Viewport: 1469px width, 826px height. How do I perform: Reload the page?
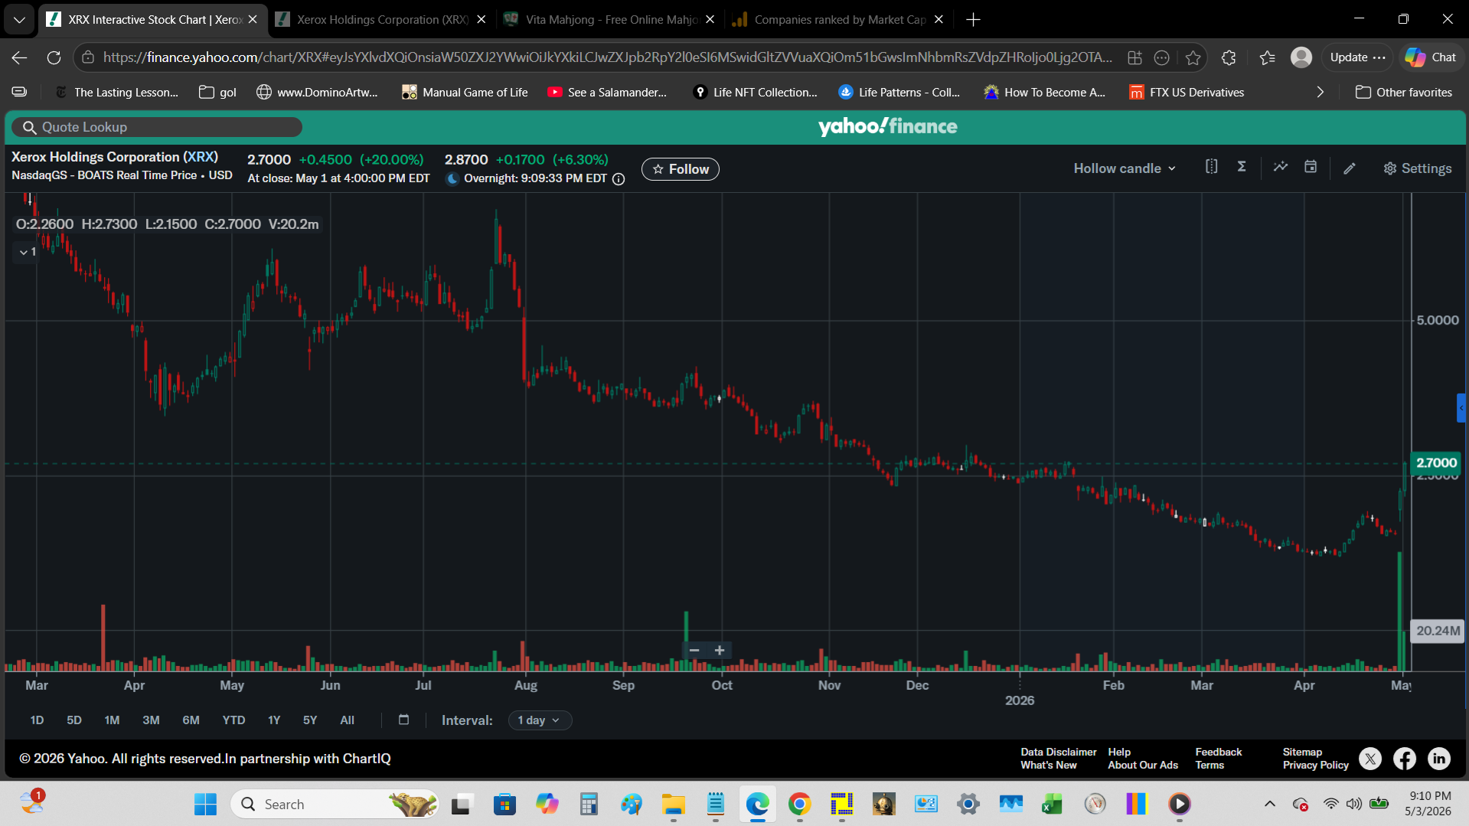click(54, 57)
